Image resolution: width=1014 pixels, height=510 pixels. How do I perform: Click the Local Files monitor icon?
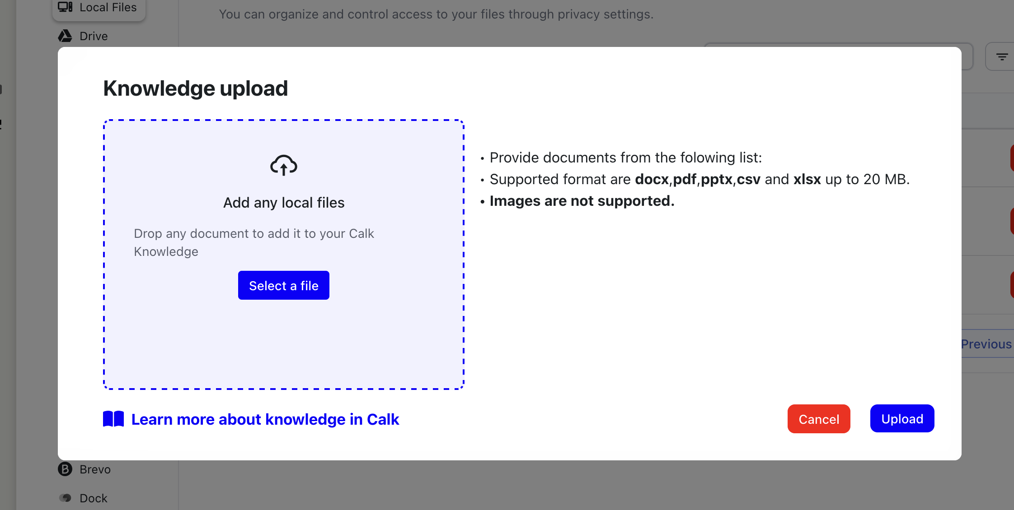pyautogui.click(x=65, y=7)
